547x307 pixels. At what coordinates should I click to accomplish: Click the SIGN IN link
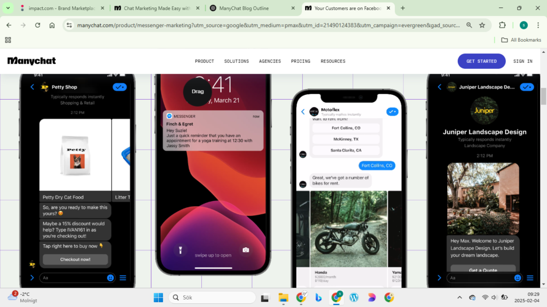point(523,61)
